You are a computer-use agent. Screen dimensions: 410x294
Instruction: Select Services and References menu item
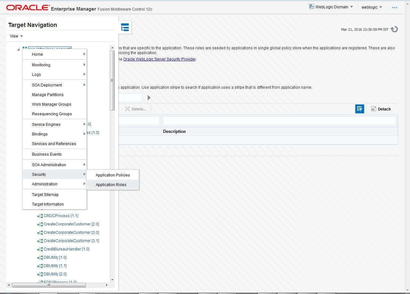(x=54, y=144)
